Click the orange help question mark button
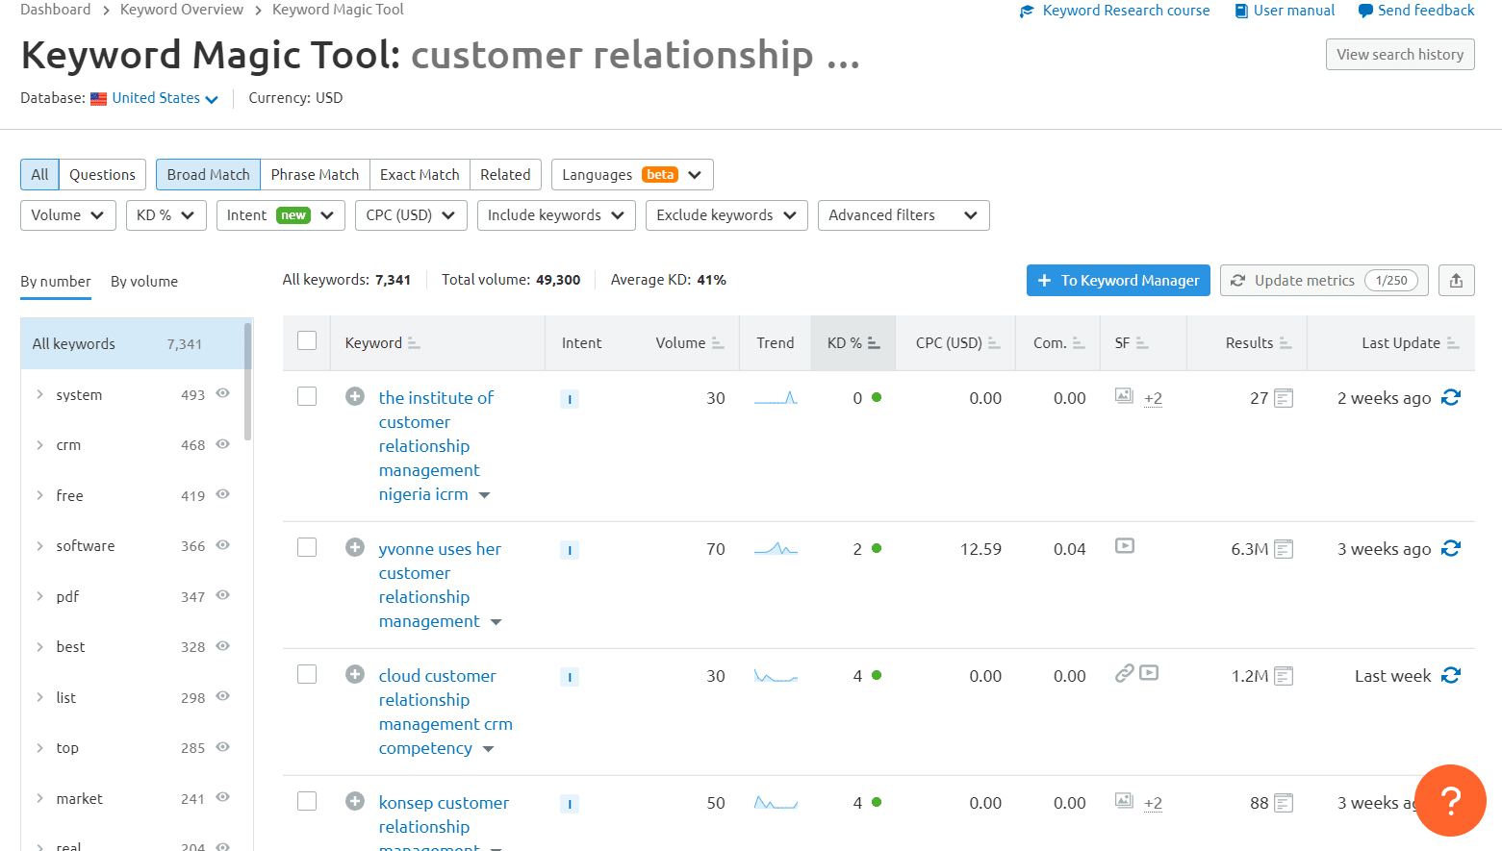This screenshot has height=851, width=1502. point(1450,800)
